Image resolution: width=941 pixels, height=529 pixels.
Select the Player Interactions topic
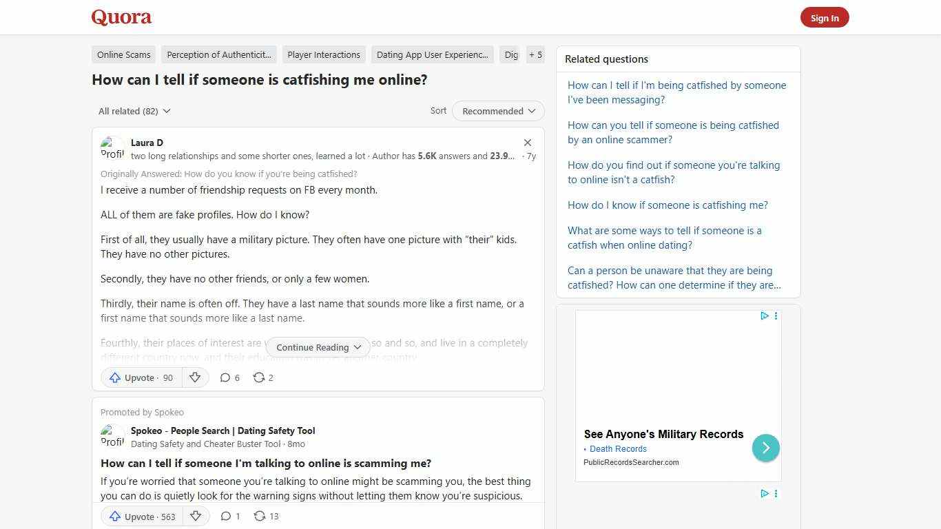click(x=324, y=54)
